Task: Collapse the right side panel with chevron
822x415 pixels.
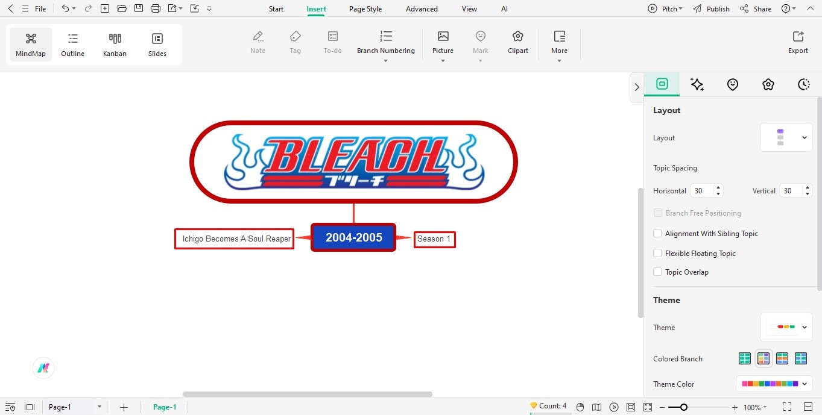Action: [x=637, y=87]
